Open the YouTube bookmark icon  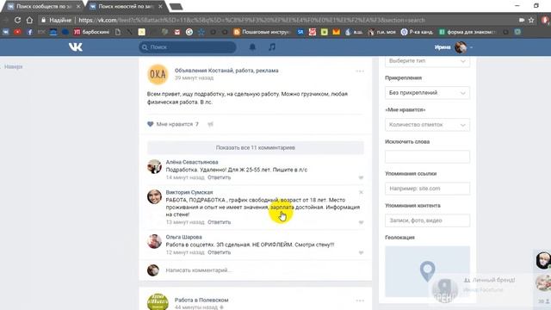(17, 32)
